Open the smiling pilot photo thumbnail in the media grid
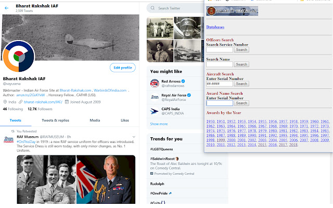 [160, 51]
